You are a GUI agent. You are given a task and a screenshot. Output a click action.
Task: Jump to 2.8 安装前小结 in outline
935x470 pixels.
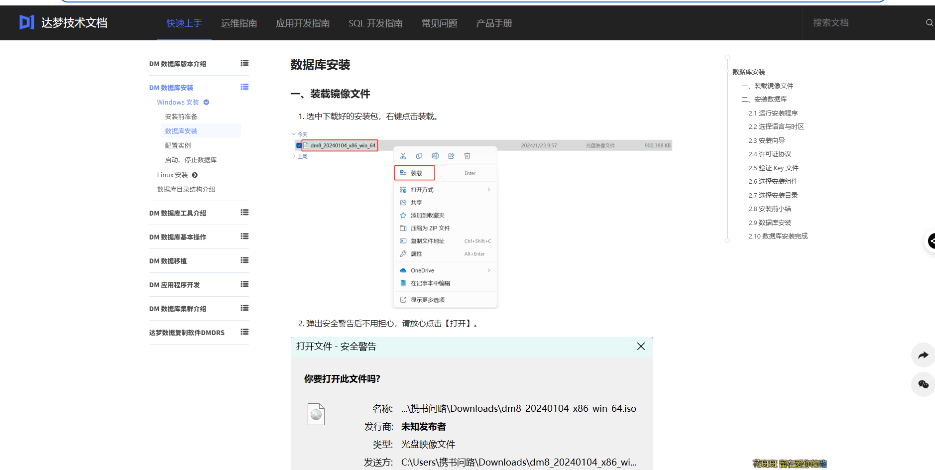tap(770, 209)
